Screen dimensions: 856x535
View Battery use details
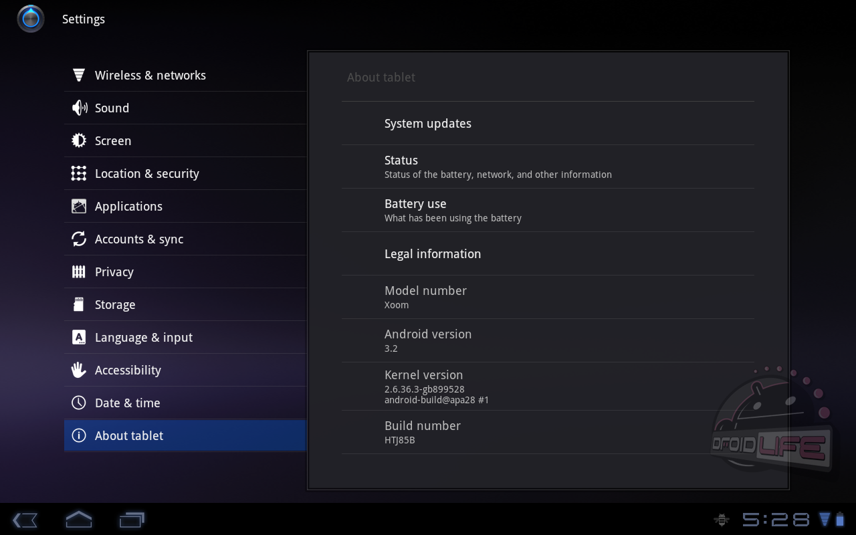coord(453,210)
